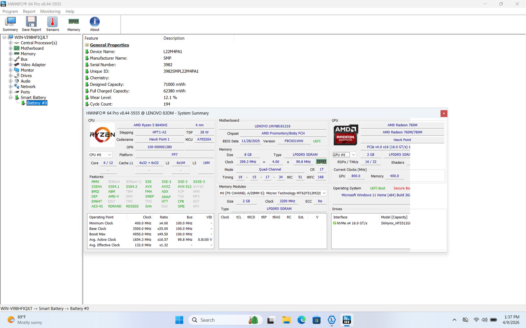
Task: Open the Program menu
Action: point(10,11)
